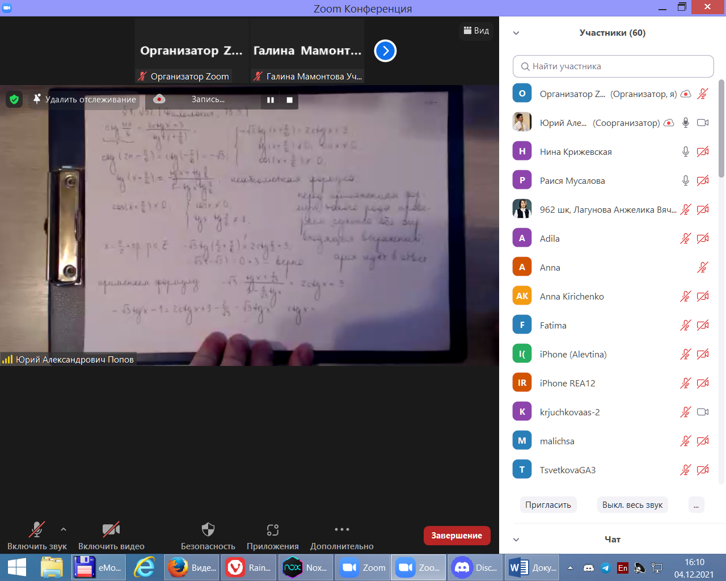Focus the Найти участника search field
The width and height of the screenshot is (726, 581).
pos(613,66)
